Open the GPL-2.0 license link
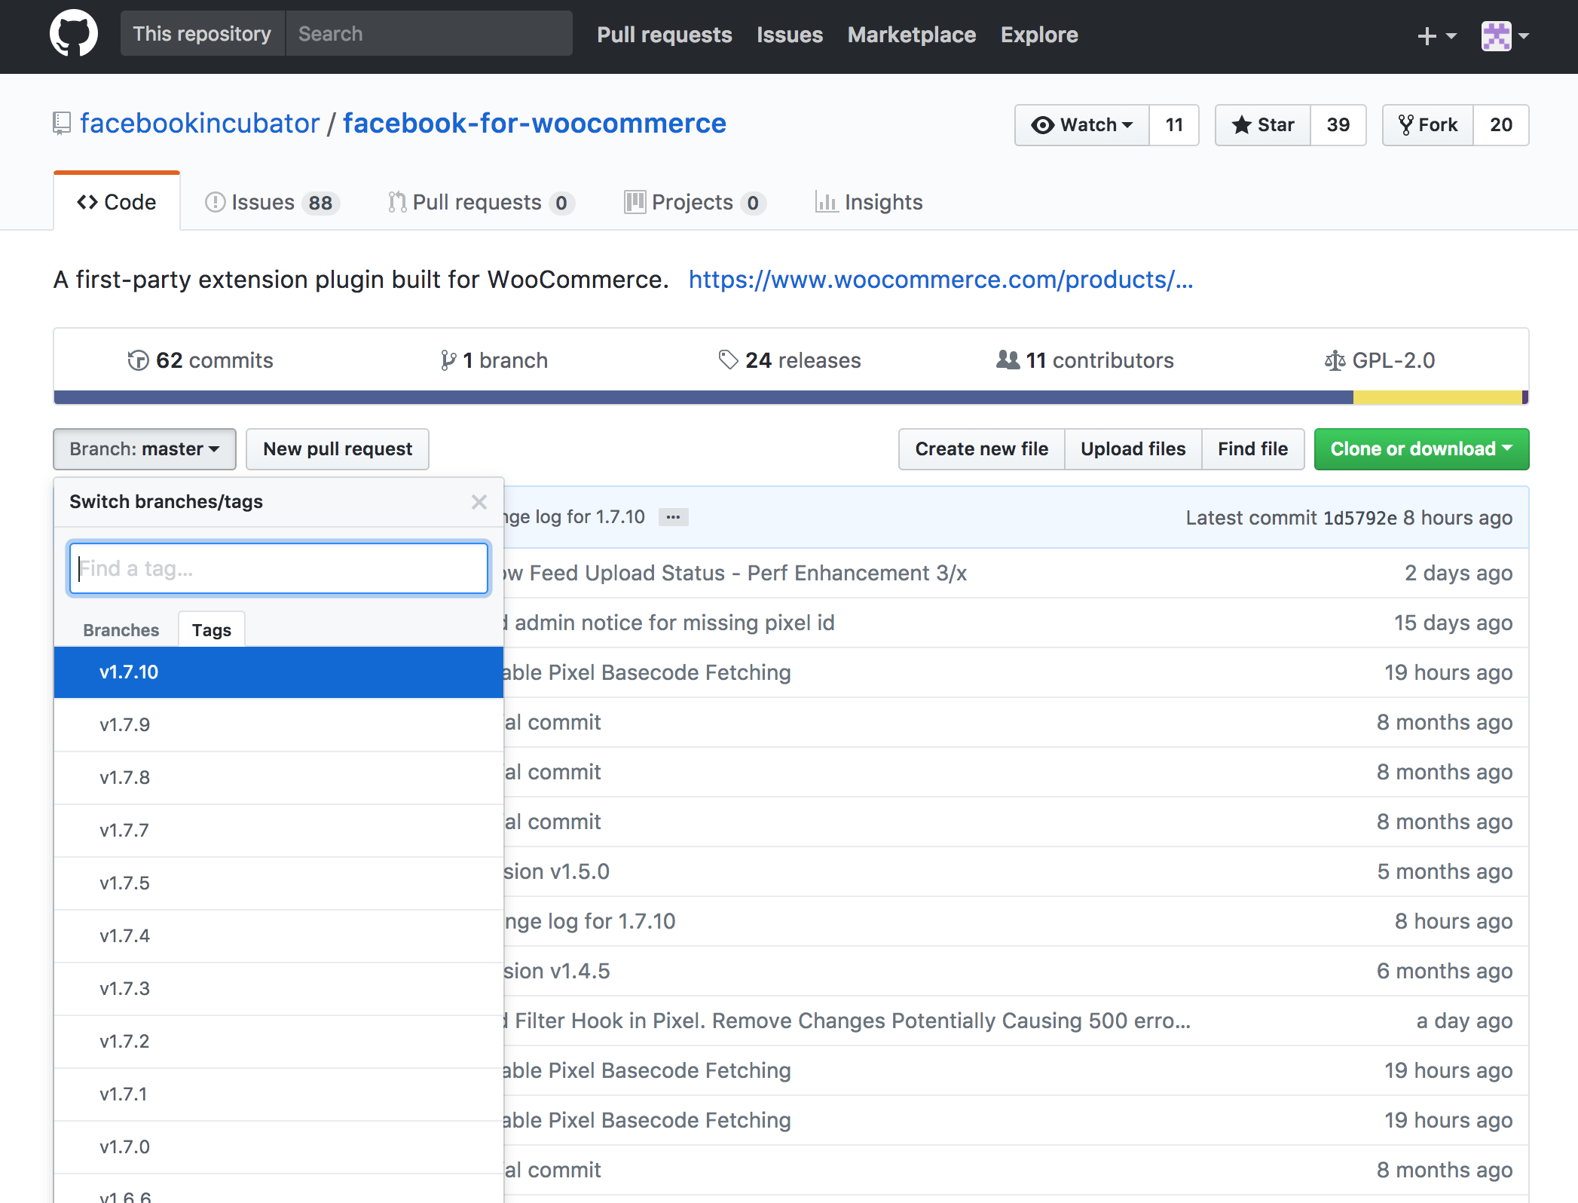Image resolution: width=1578 pixels, height=1203 pixels. coord(1380,360)
